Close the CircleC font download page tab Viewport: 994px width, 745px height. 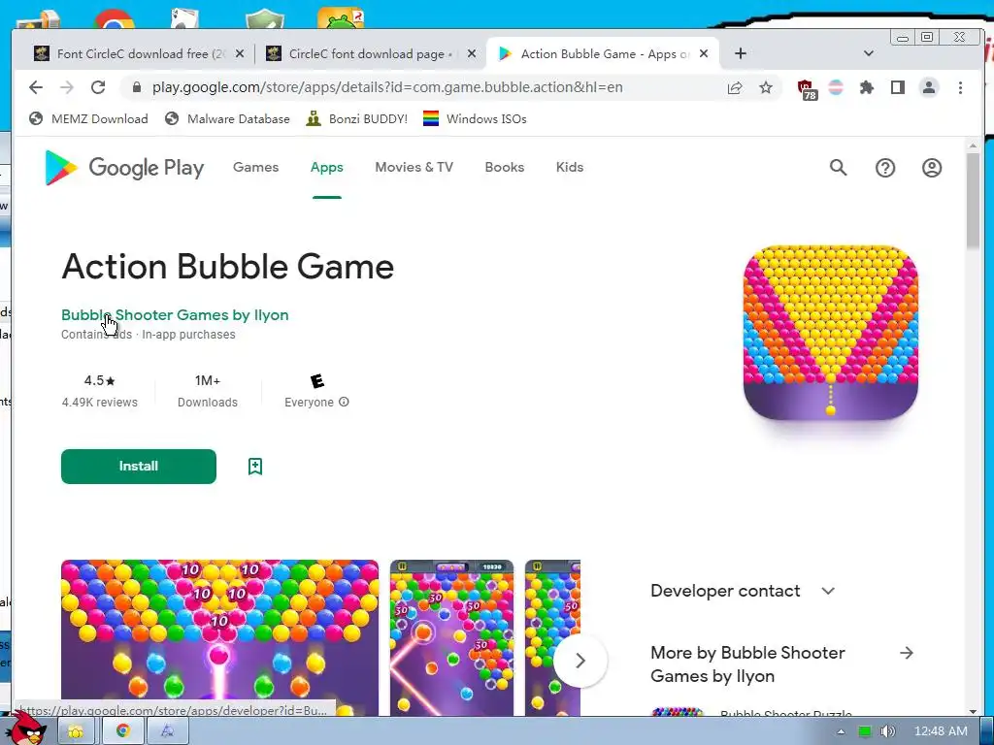click(472, 54)
